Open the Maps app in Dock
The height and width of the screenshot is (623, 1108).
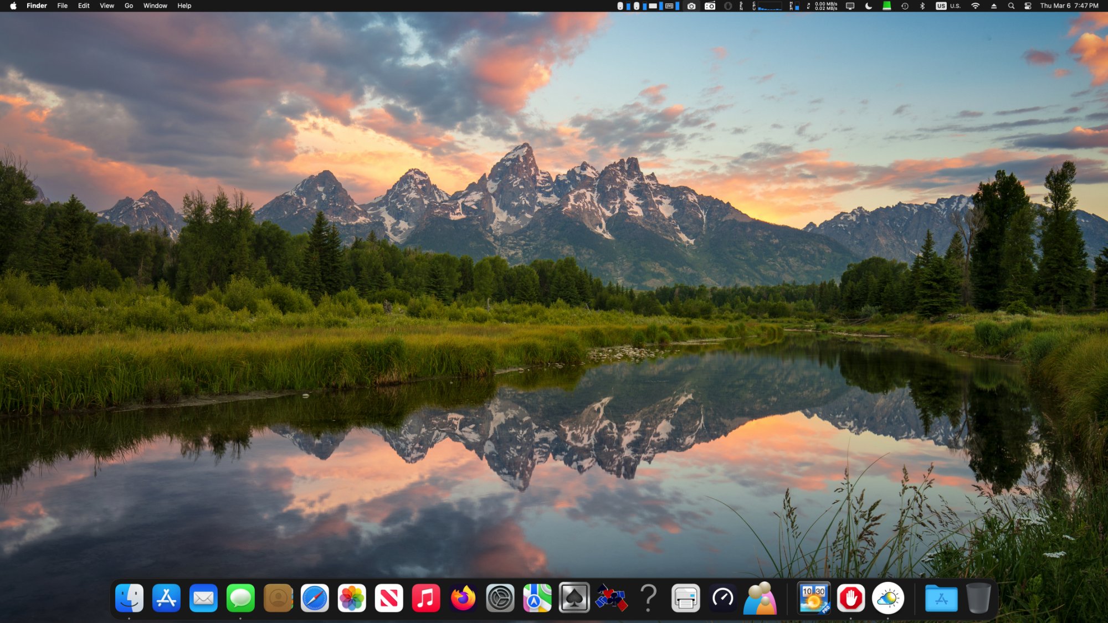537,598
